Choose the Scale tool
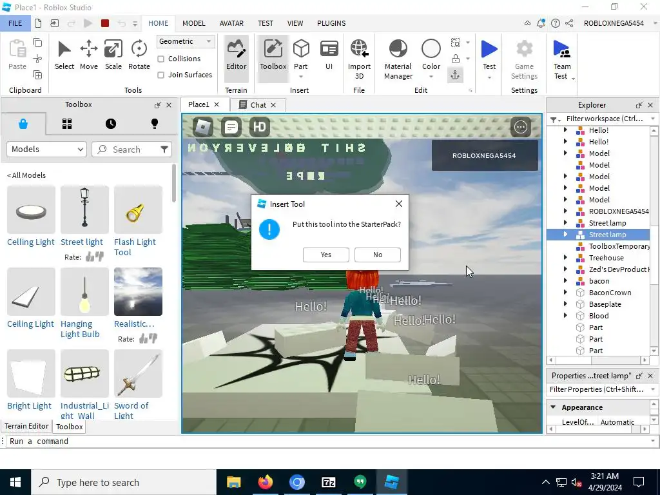 tap(113, 55)
